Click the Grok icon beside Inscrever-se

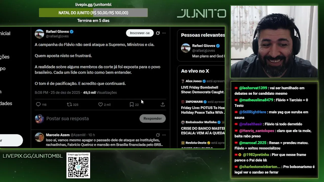(158, 33)
